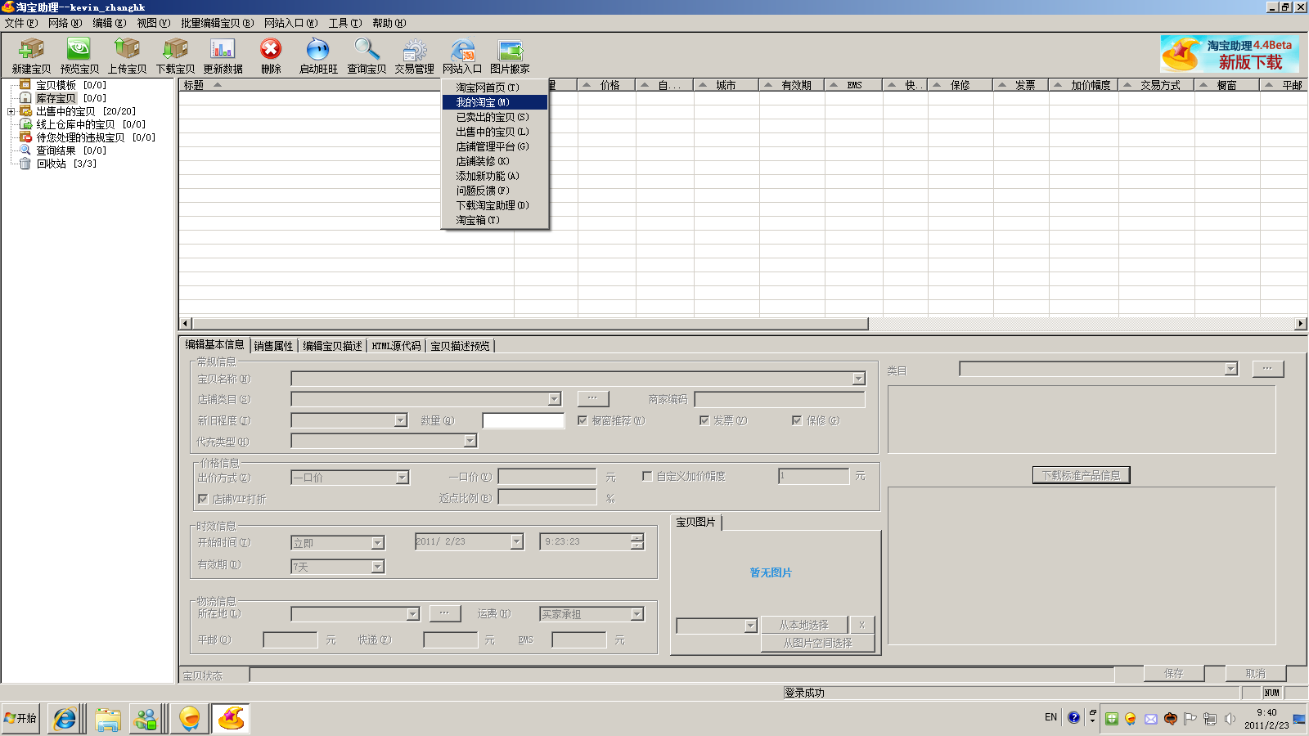1309x736 pixels.
Task: Click the 图片搬家 toolbar icon
Action: pyautogui.click(x=510, y=56)
